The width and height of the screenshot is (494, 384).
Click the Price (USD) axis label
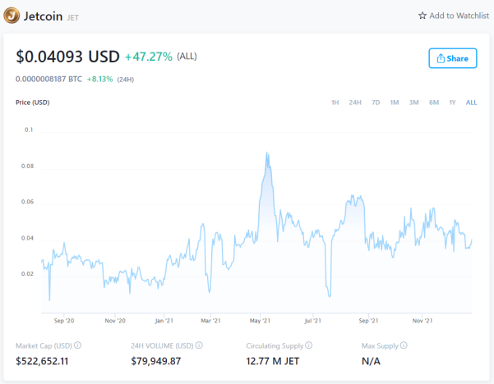pos(32,103)
